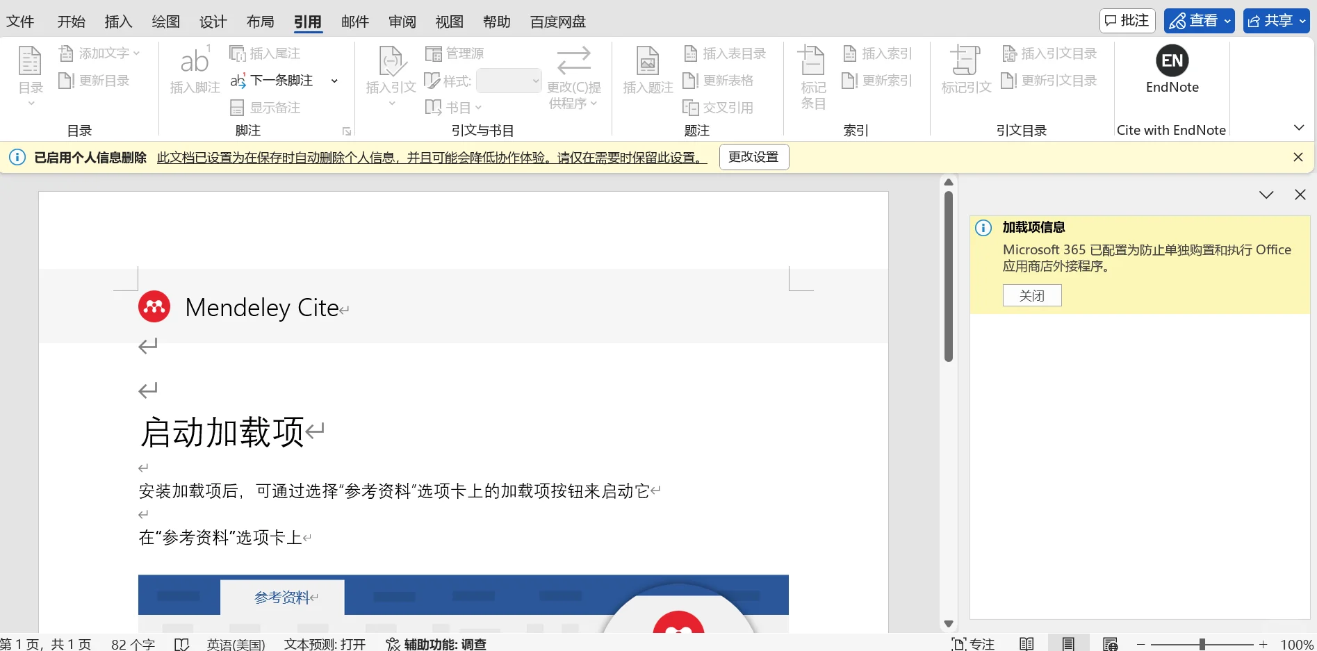The height and width of the screenshot is (651, 1317).
Task: Open the 样式 citation style combo box
Action: point(509,81)
